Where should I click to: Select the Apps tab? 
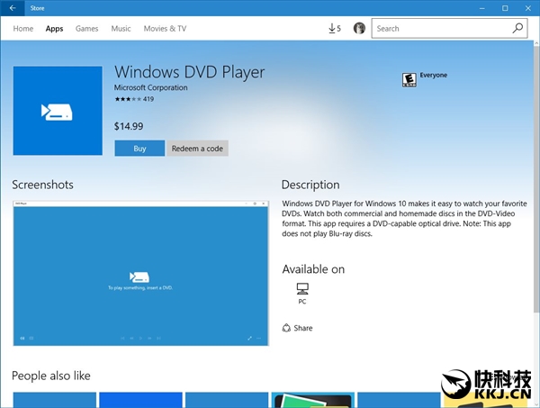pyautogui.click(x=54, y=29)
